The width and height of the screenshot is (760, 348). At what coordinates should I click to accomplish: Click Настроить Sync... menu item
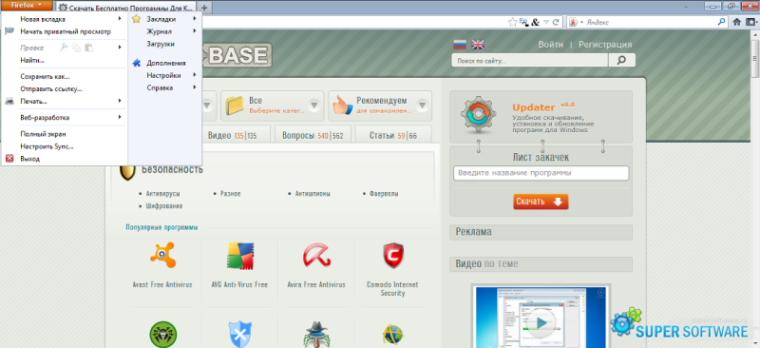pos(64,146)
